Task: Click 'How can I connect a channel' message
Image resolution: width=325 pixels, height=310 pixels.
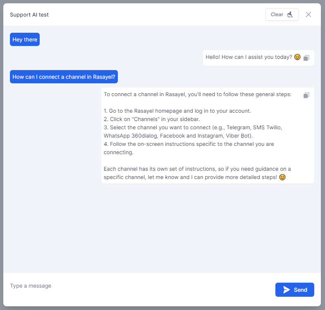Action: [x=64, y=77]
